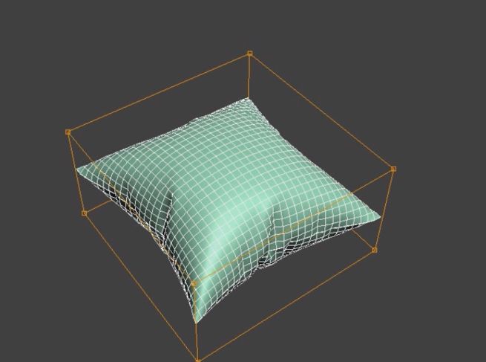Select the green pillow at its center
The height and width of the screenshot is (362, 486).
coord(223,193)
